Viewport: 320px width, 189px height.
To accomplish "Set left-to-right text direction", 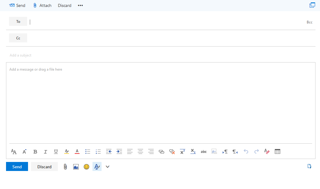I will (x=225, y=151).
